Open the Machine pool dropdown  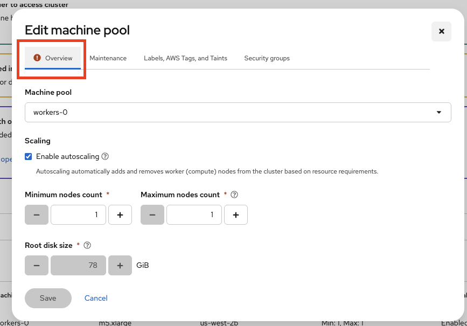pos(238,113)
